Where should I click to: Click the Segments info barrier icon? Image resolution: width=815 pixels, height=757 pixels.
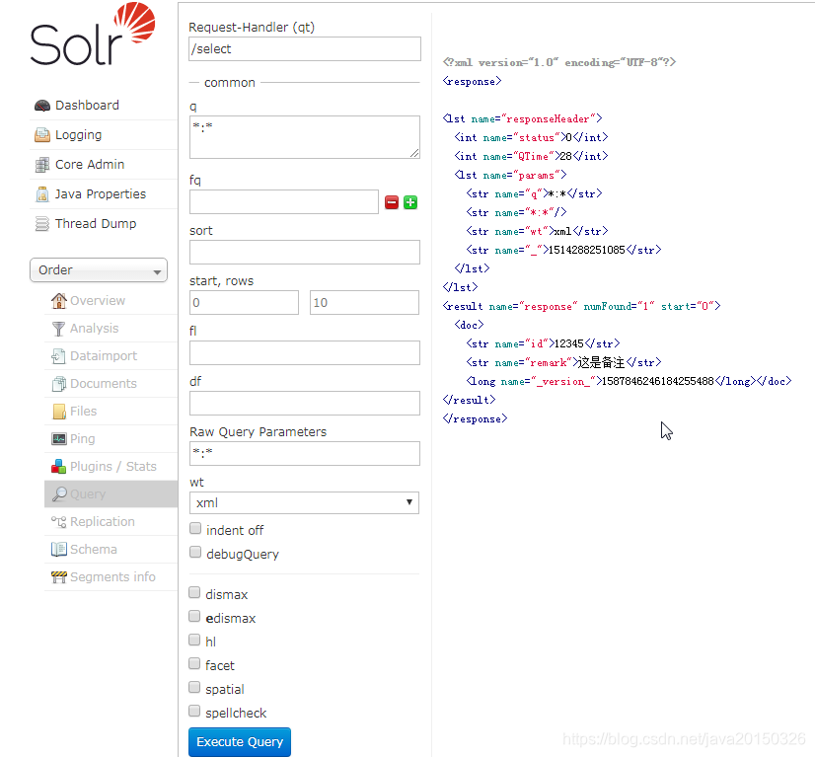(x=59, y=577)
